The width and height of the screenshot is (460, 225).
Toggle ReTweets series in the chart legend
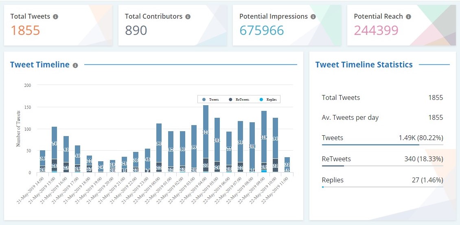click(x=239, y=100)
